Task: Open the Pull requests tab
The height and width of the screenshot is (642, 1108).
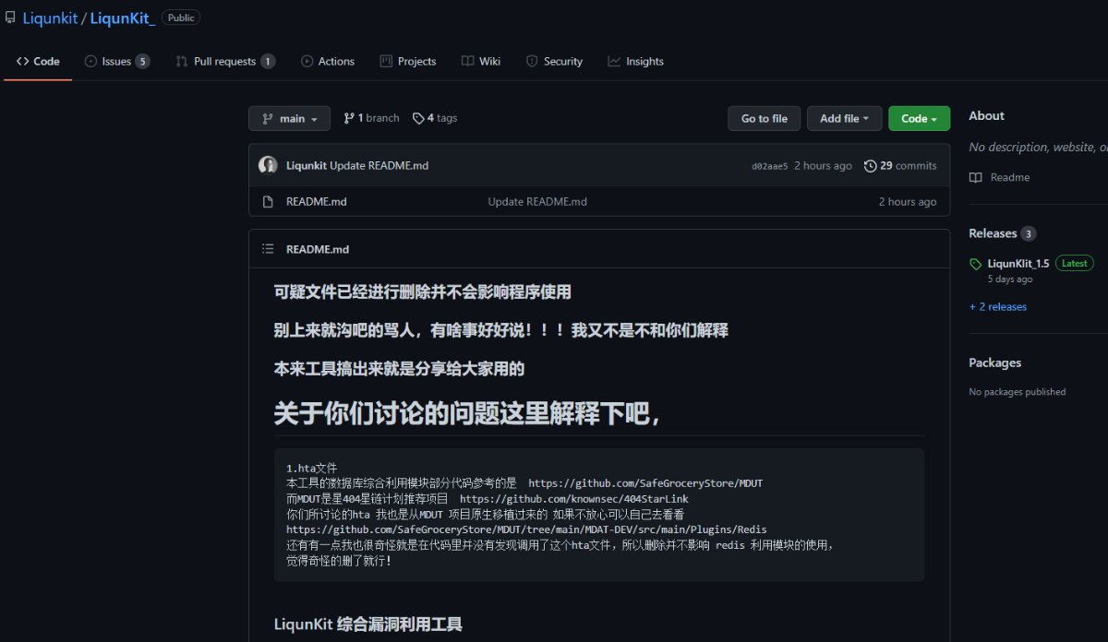Action: point(225,62)
